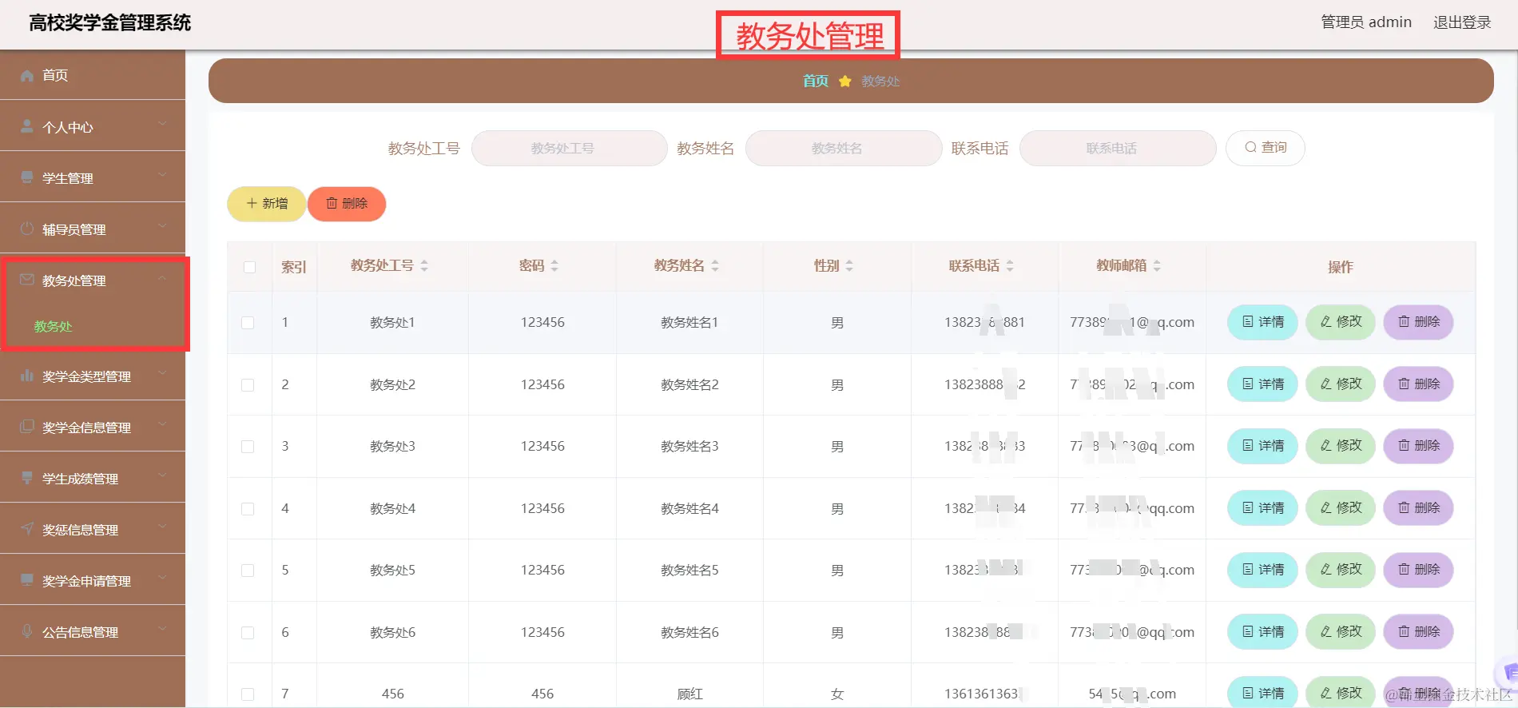Screen dimensions: 1518x708
Task: Focus the 教务姓名 search field
Action: pos(844,148)
